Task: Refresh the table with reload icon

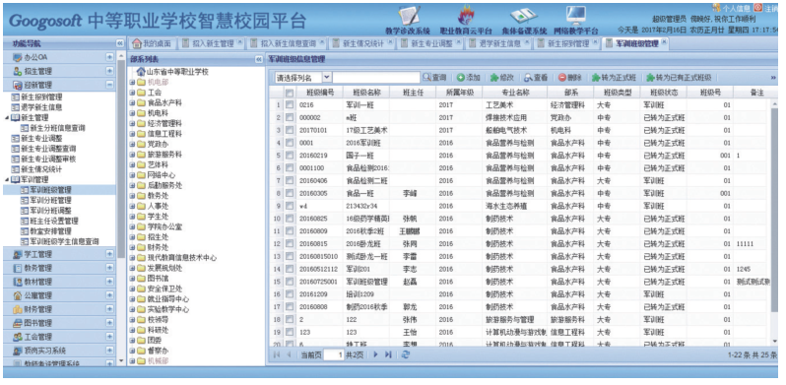Action: pos(406,354)
